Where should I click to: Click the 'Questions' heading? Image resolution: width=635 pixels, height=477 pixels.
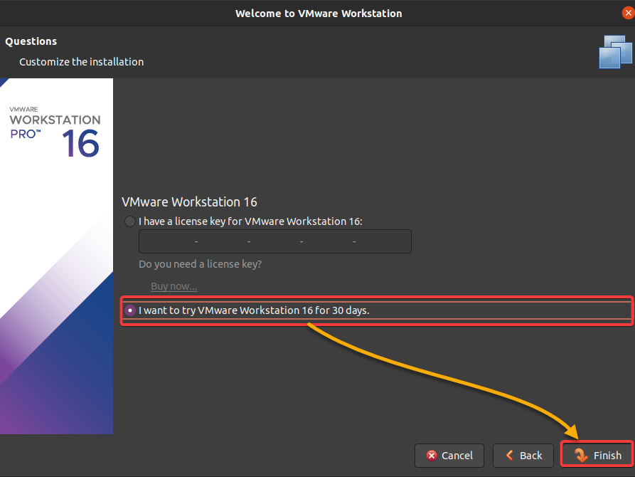[31, 41]
